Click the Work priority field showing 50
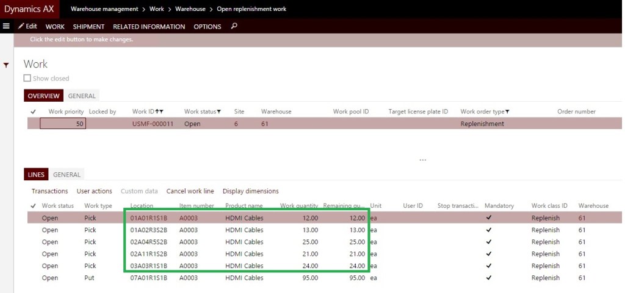Screen dimensions: 625x293 click(63, 124)
